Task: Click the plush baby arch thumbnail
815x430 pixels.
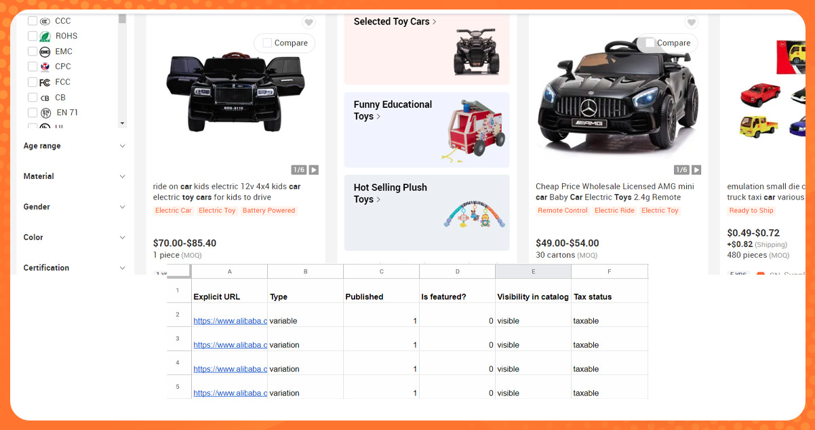Action: [474, 212]
